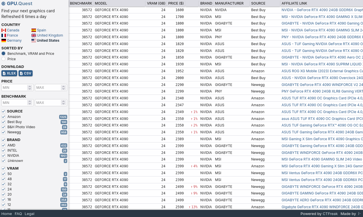Screen dimensions: 363x217
Task: Uncheck the Newegg source checkbox
Action: pos(3,132)
